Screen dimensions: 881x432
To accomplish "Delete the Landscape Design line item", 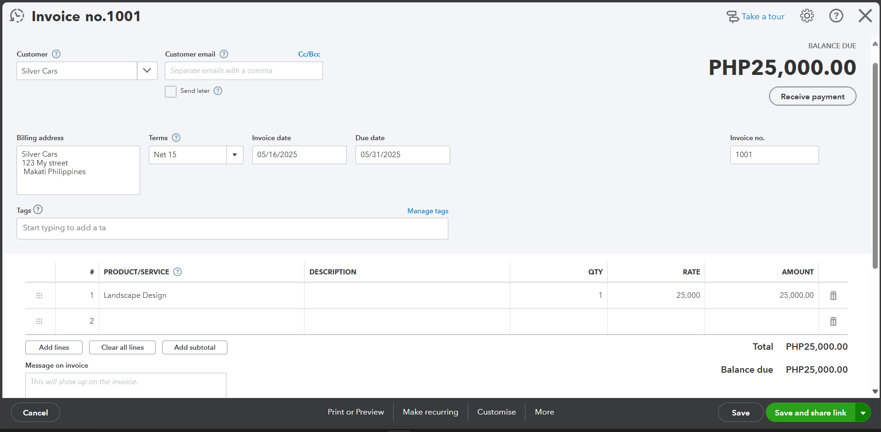I will tap(833, 296).
